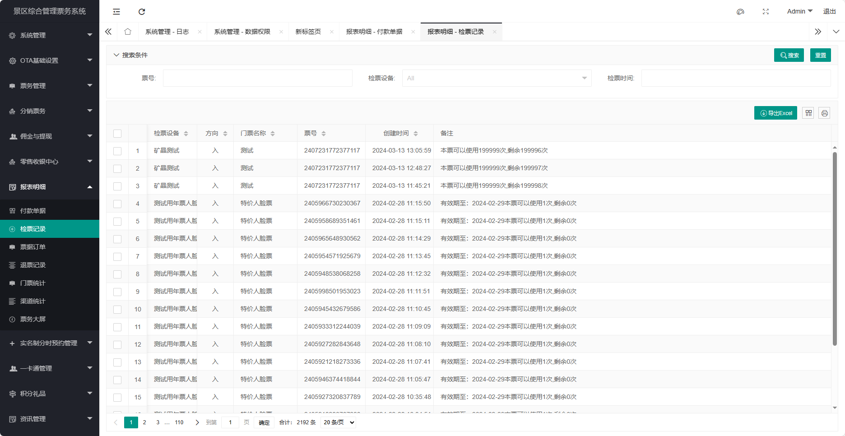Click the 搜索 button

pyautogui.click(x=789, y=55)
